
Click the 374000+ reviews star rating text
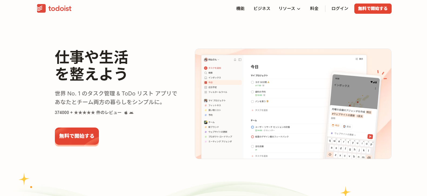tap(88, 113)
